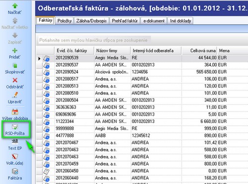
Task: Click the Voliť.údaj icon
Action: (15, 156)
